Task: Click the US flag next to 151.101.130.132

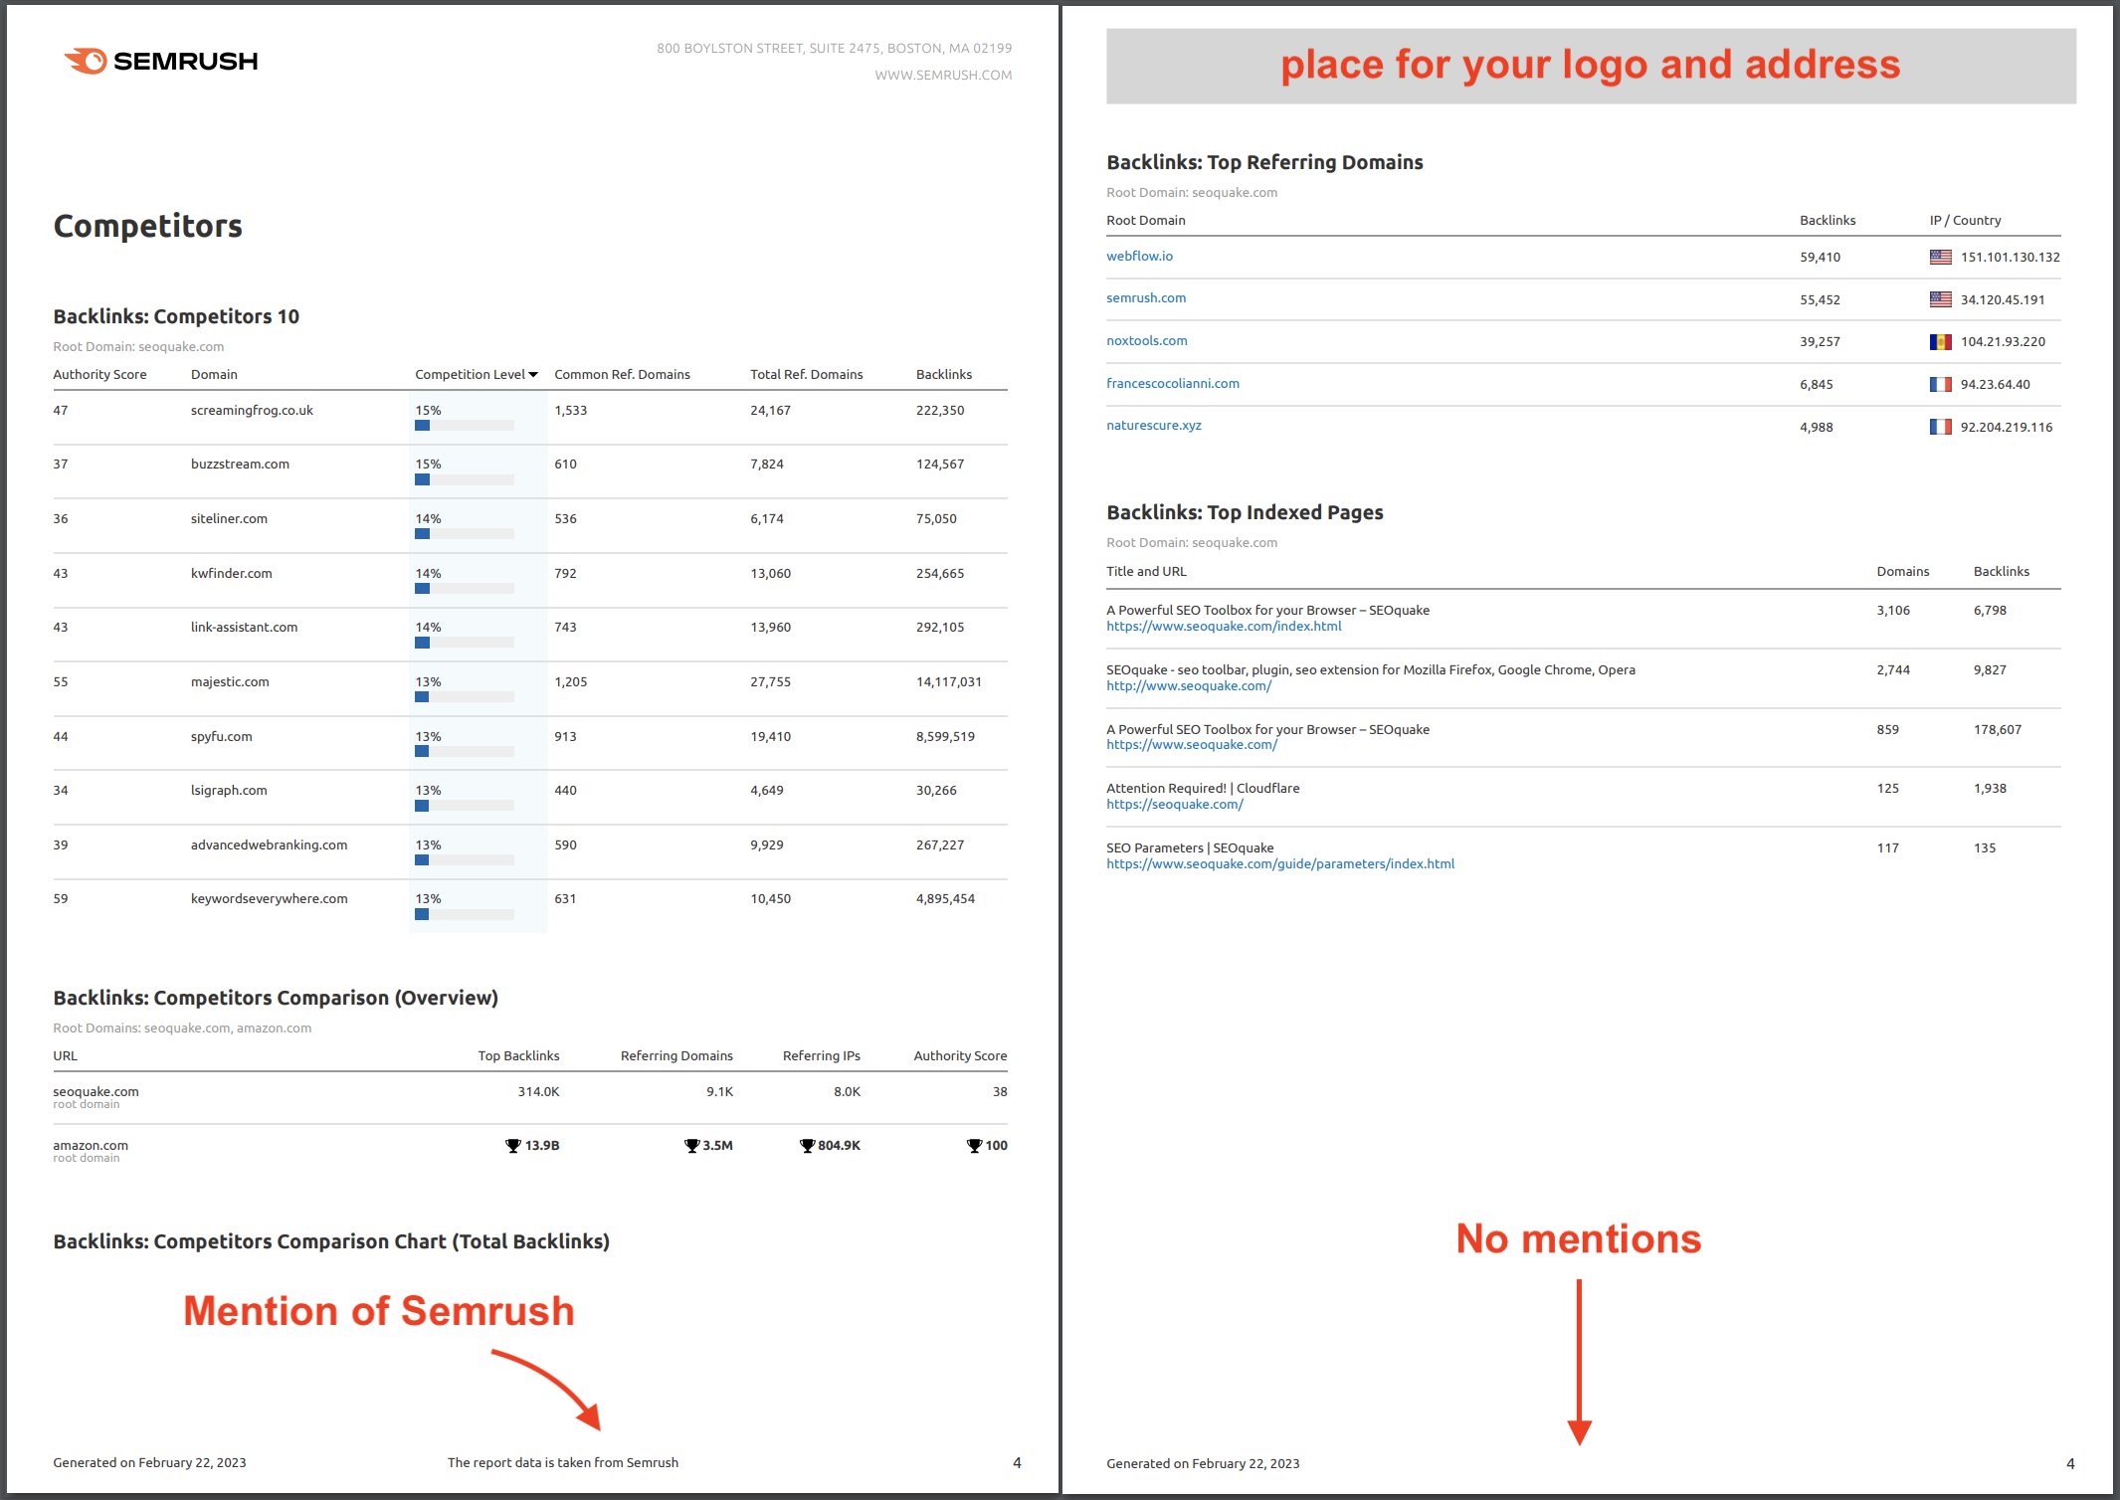Action: click(x=1940, y=257)
